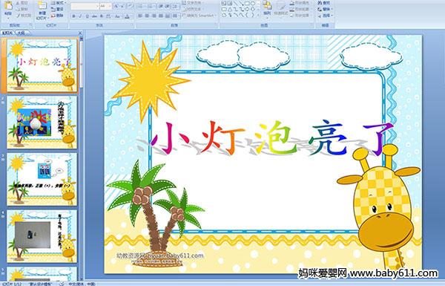Screen dimensions: 445x286
Task: Toggle Strikethrough formatting
Action: 94,16
